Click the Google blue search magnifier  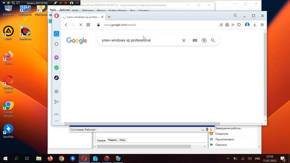click(213, 40)
